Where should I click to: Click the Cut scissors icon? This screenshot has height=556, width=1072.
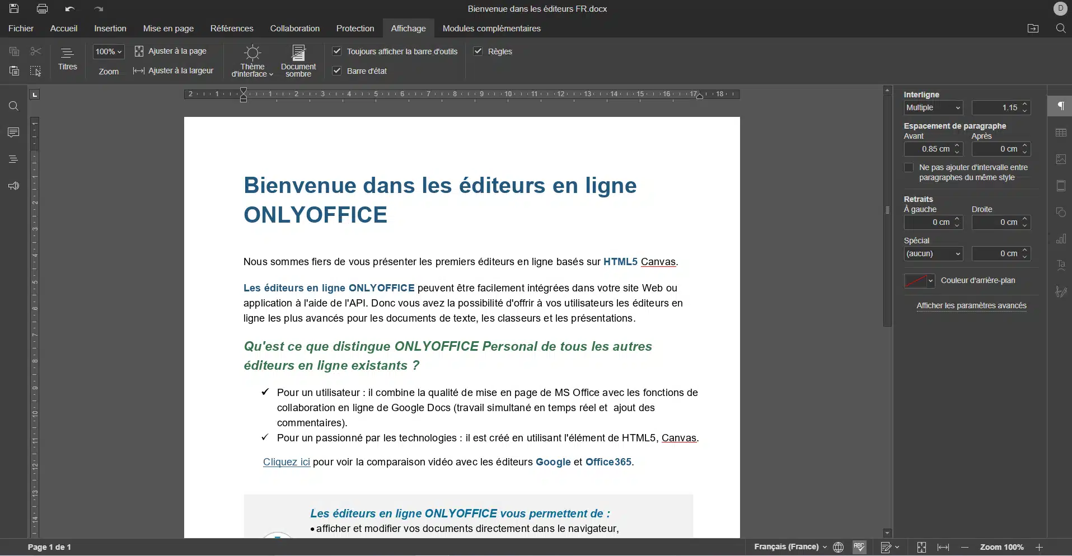point(36,51)
